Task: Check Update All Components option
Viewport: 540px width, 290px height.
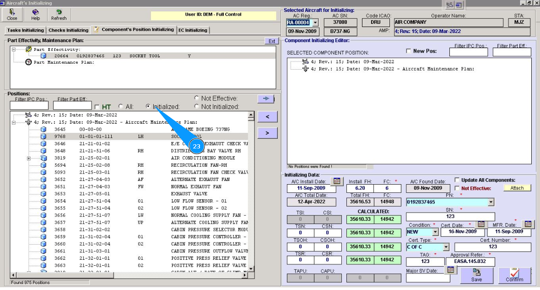Action: [x=457, y=180]
